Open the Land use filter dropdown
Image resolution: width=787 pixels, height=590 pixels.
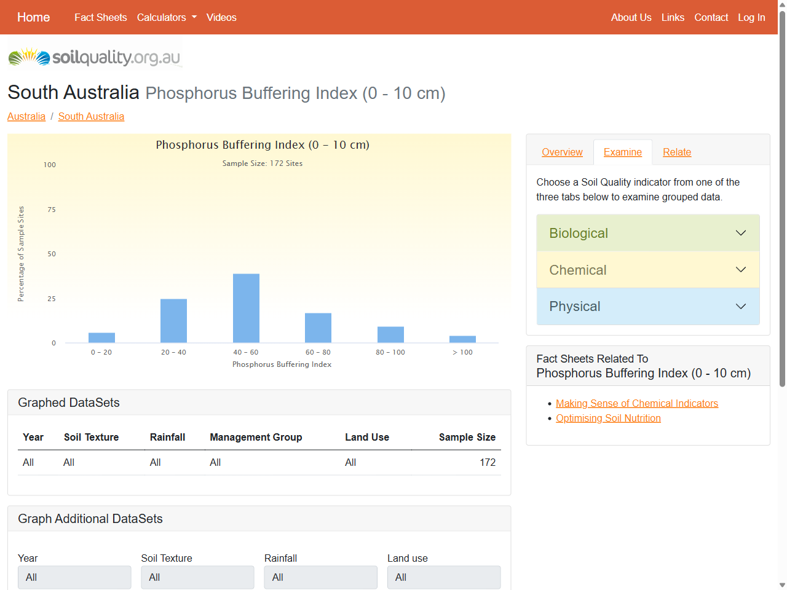pyautogui.click(x=443, y=577)
